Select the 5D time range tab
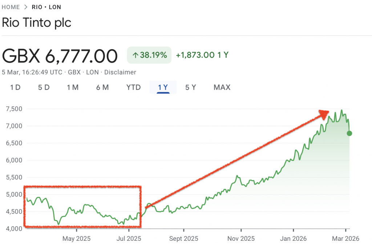Image resolution: width=372 pixels, height=252 pixels. point(44,87)
